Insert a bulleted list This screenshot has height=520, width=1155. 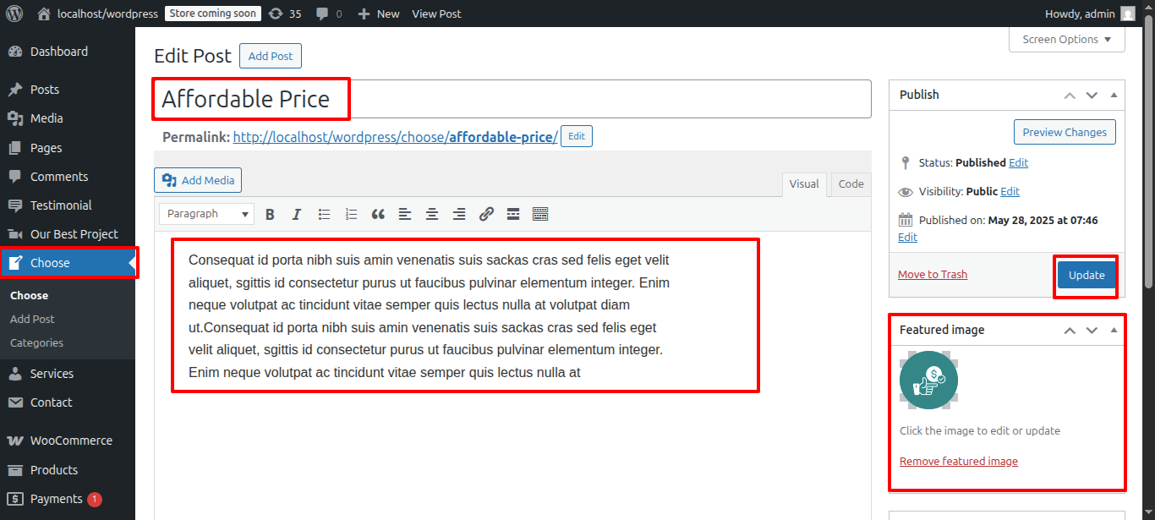click(324, 214)
